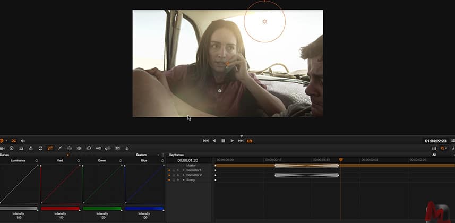The width and height of the screenshot is (455, 223).
Task: Toggle Corrector 1 orange enable dot
Action: click(169, 170)
